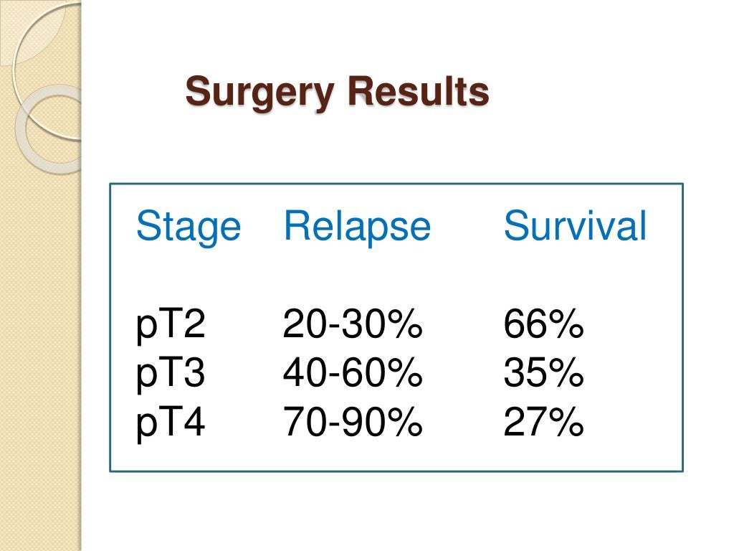The width and height of the screenshot is (734, 551).
Task: Click the pT4 stage label
Action: tap(171, 423)
